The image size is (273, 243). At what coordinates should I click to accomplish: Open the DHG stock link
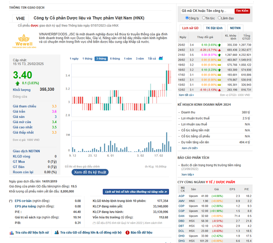[x=181, y=241]
